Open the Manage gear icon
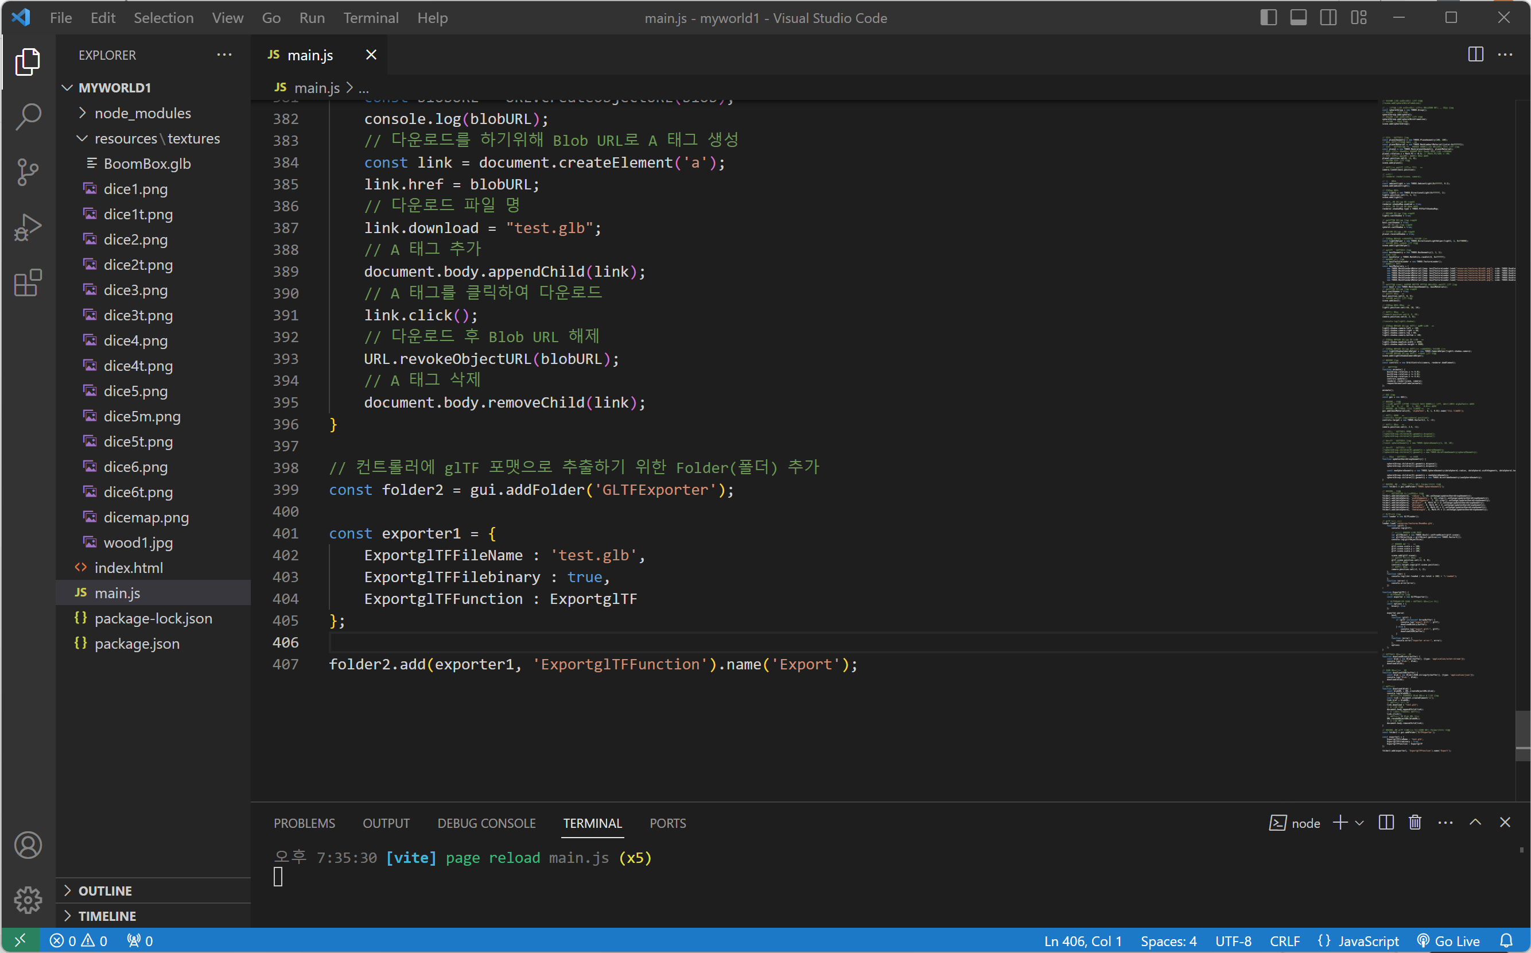Image resolution: width=1531 pixels, height=953 pixels. [x=28, y=899]
